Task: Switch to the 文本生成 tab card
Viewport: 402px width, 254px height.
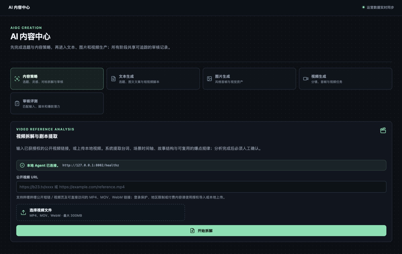Action: [153, 79]
